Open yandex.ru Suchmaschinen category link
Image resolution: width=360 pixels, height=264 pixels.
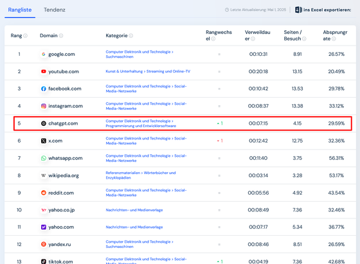139,244
